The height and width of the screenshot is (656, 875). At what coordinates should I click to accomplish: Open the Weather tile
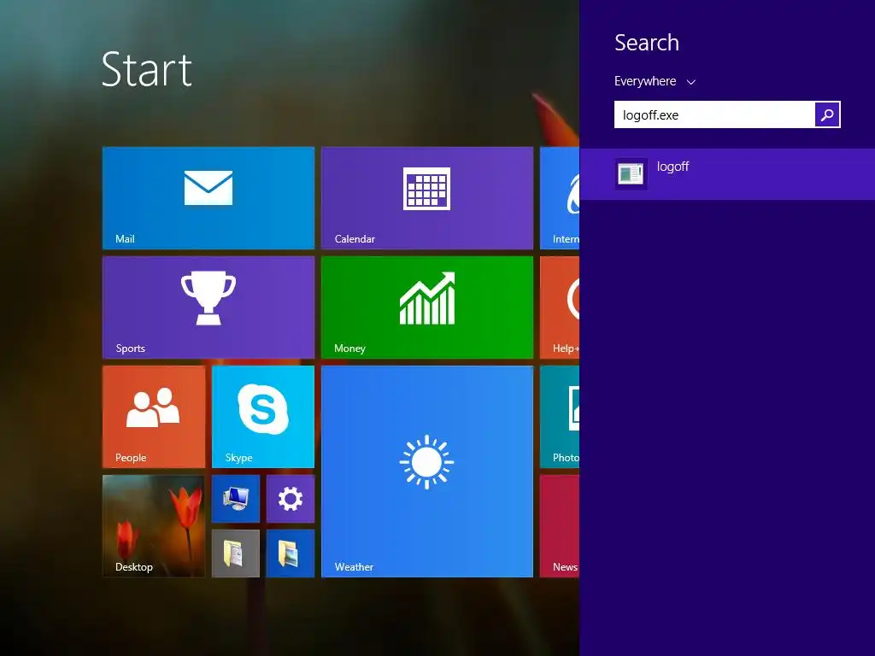(x=427, y=471)
